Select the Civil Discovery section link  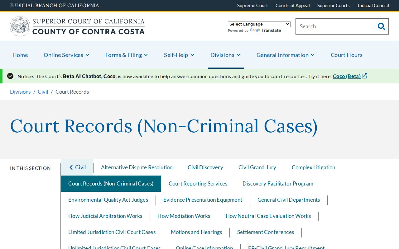click(x=205, y=167)
